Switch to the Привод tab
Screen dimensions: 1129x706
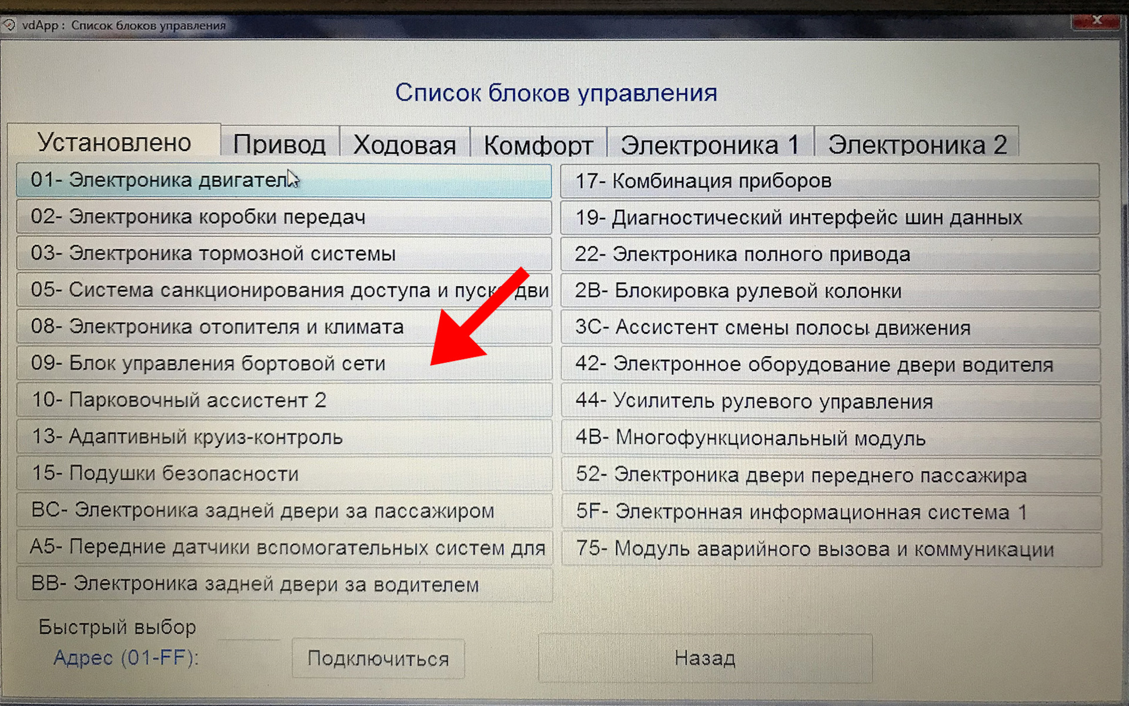pos(280,143)
